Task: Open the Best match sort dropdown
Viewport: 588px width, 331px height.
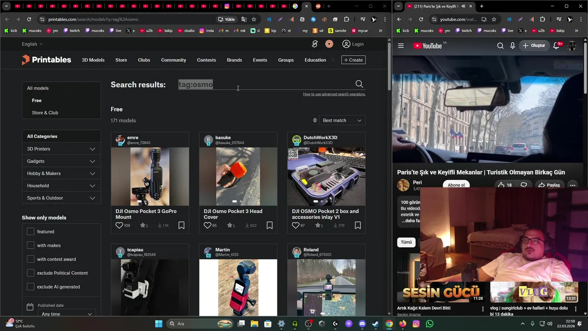Action: [x=342, y=120]
